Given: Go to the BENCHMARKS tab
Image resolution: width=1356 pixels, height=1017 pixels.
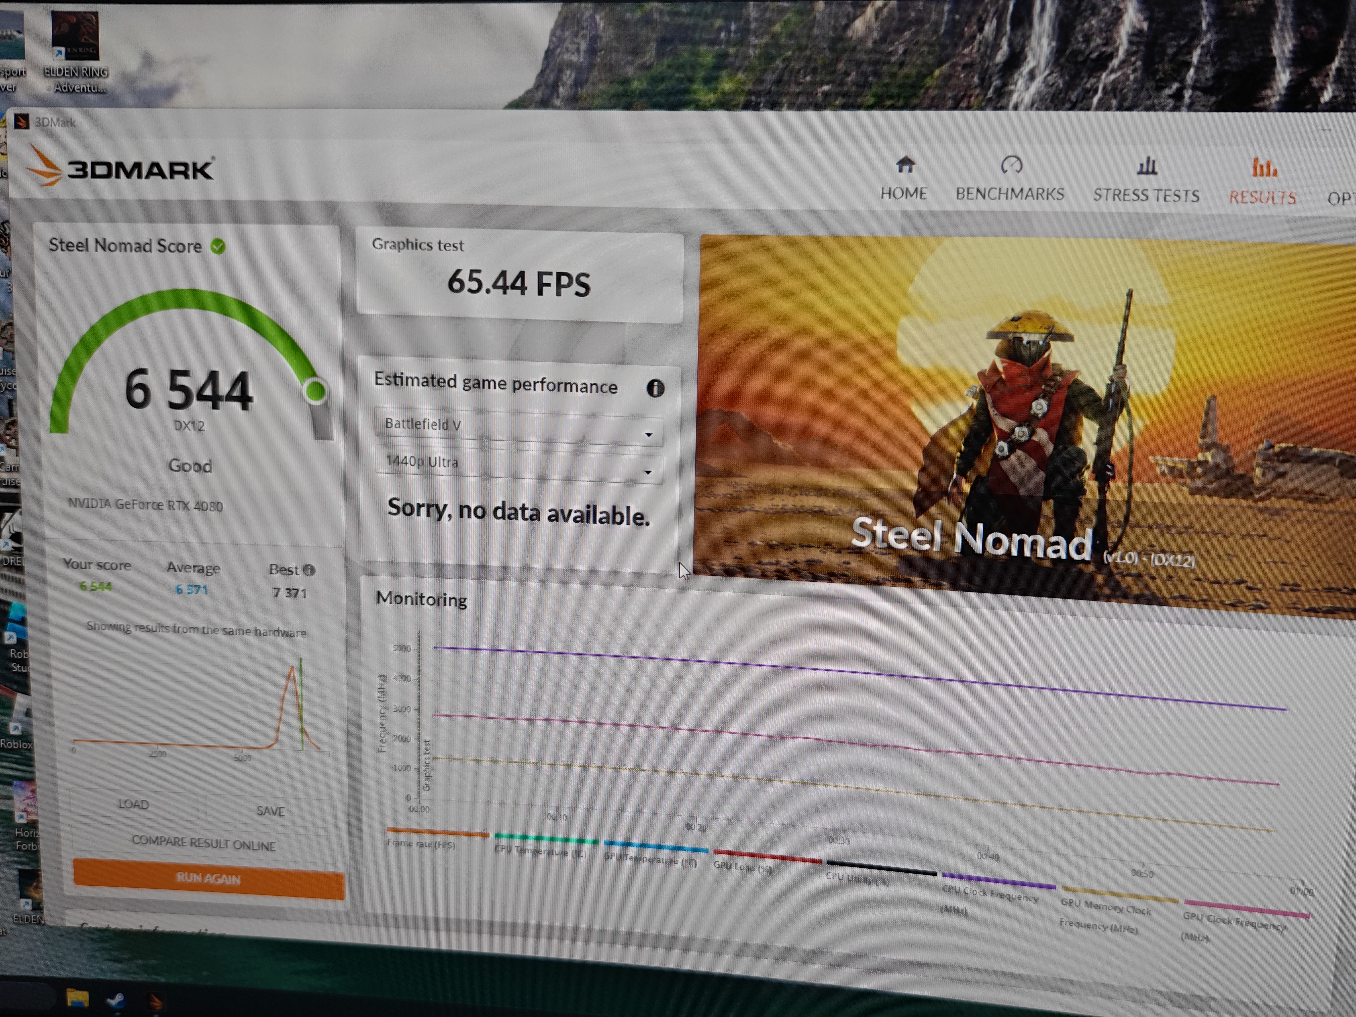Looking at the screenshot, I should (1010, 194).
